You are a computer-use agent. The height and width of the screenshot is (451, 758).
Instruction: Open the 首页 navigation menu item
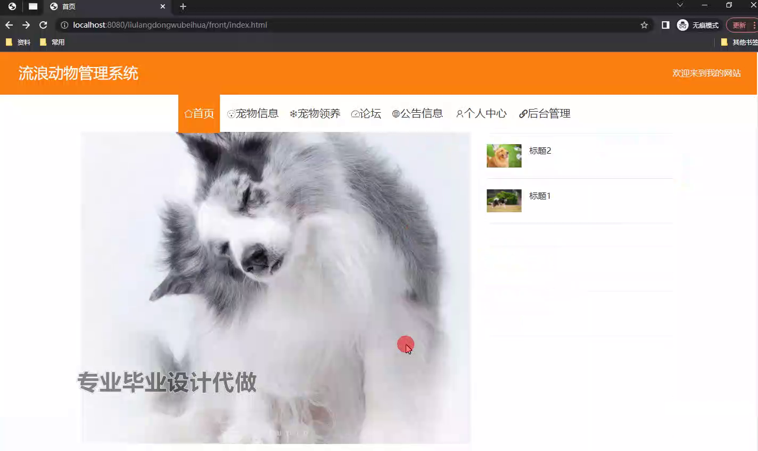(x=199, y=113)
